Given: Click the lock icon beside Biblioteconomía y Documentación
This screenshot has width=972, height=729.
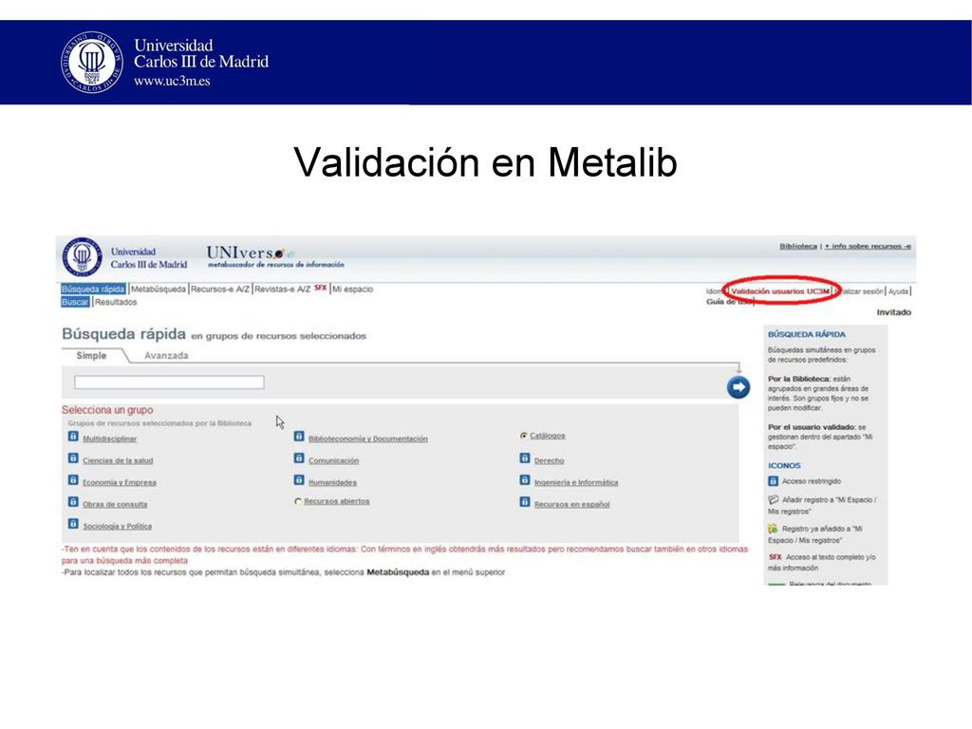Looking at the screenshot, I should click(x=299, y=437).
